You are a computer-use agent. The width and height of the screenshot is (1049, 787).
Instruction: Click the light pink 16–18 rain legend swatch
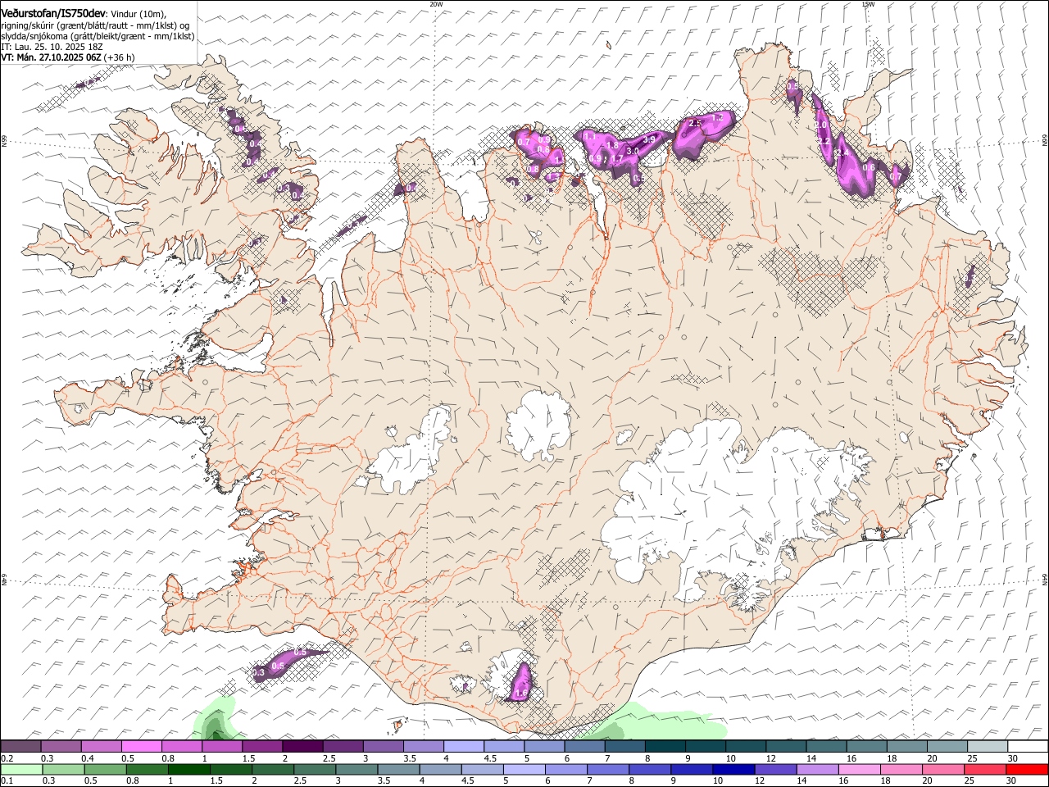[859, 770]
